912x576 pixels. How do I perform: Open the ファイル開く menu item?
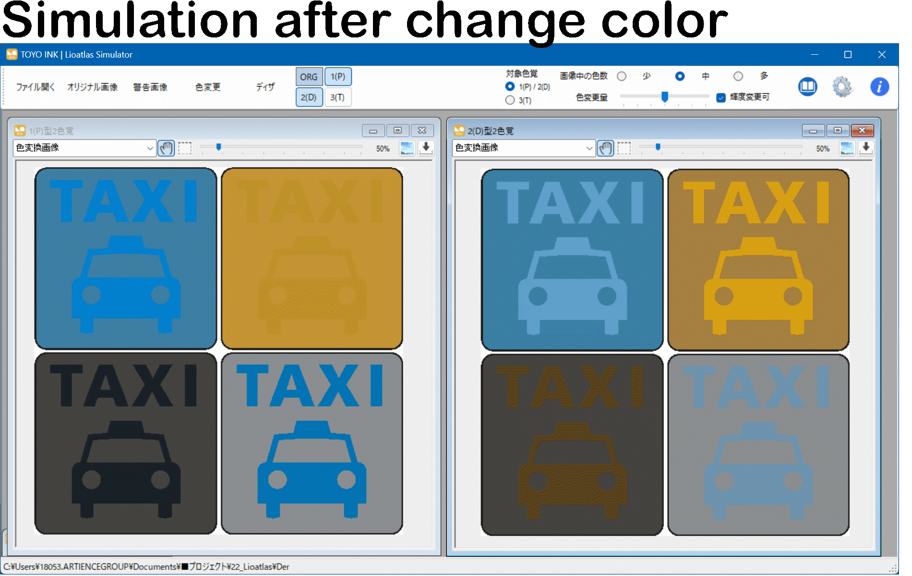(x=36, y=87)
